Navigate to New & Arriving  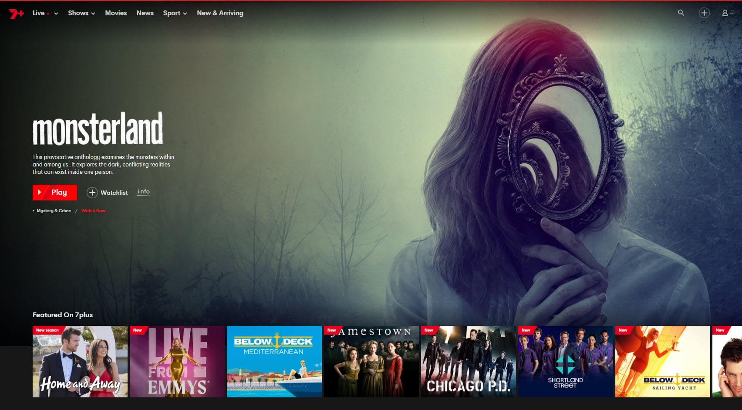click(220, 13)
